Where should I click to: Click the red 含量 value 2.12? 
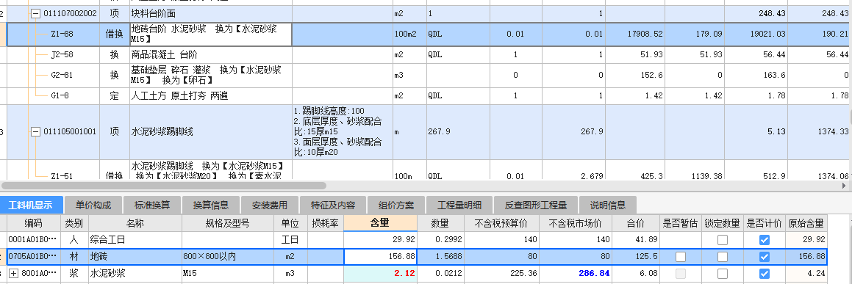[380, 274]
